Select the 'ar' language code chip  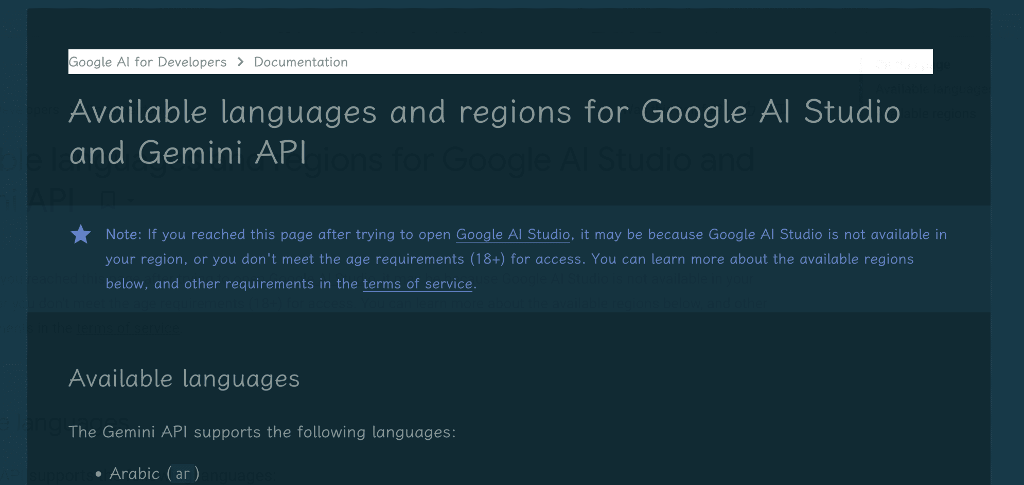click(183, 474)
